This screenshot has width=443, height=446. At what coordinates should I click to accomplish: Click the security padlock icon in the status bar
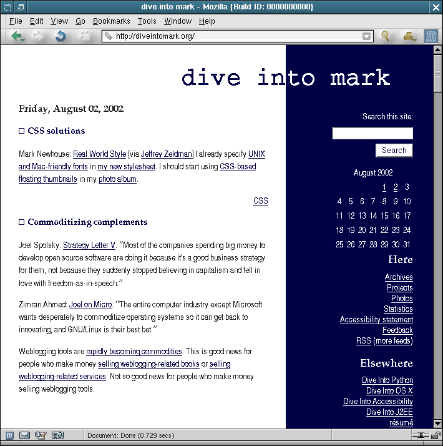coord(436,435)
